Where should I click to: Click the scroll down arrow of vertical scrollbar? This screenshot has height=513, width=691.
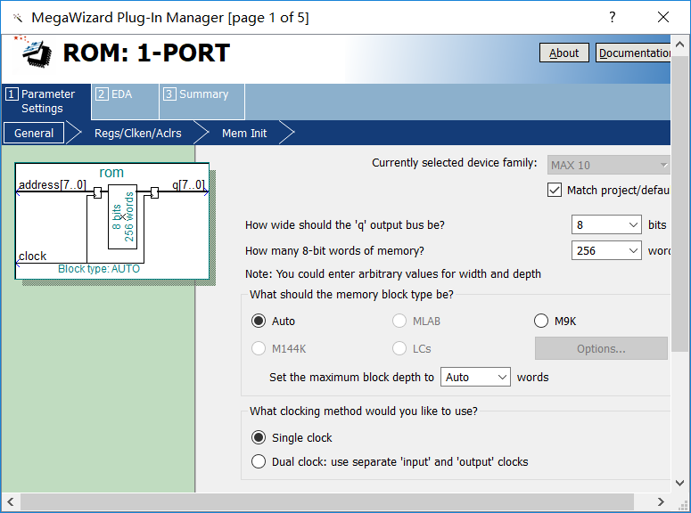pos(680,483)
